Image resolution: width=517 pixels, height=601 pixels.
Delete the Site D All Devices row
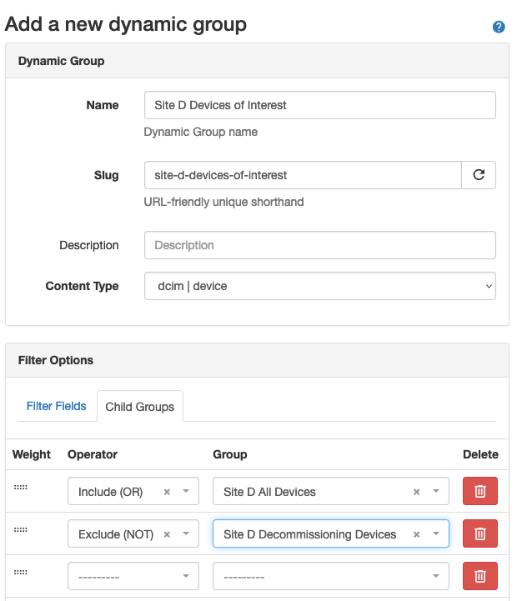480,492
